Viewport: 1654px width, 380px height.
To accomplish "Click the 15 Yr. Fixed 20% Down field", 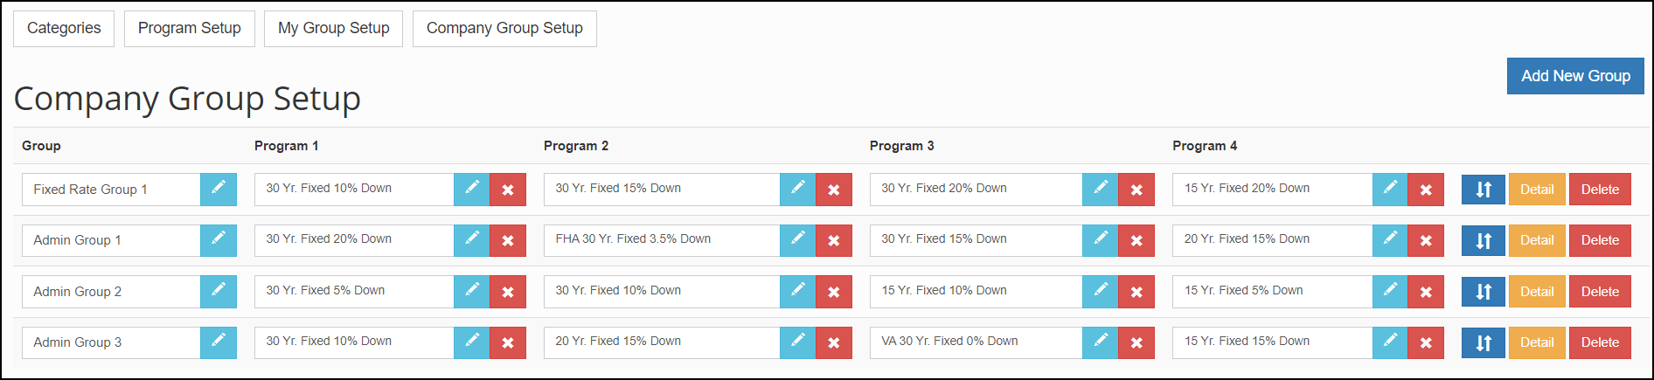I will pos(1272,190).
